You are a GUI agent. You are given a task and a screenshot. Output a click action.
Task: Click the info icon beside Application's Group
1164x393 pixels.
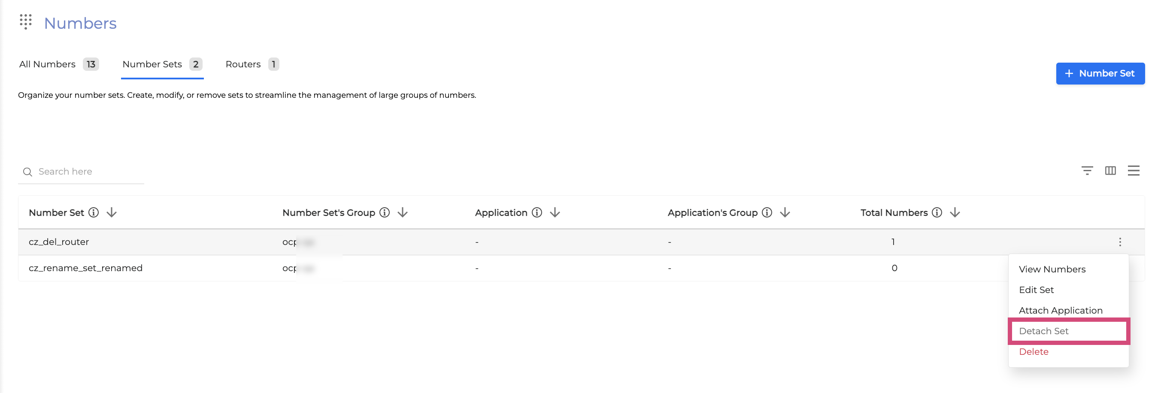767,213
